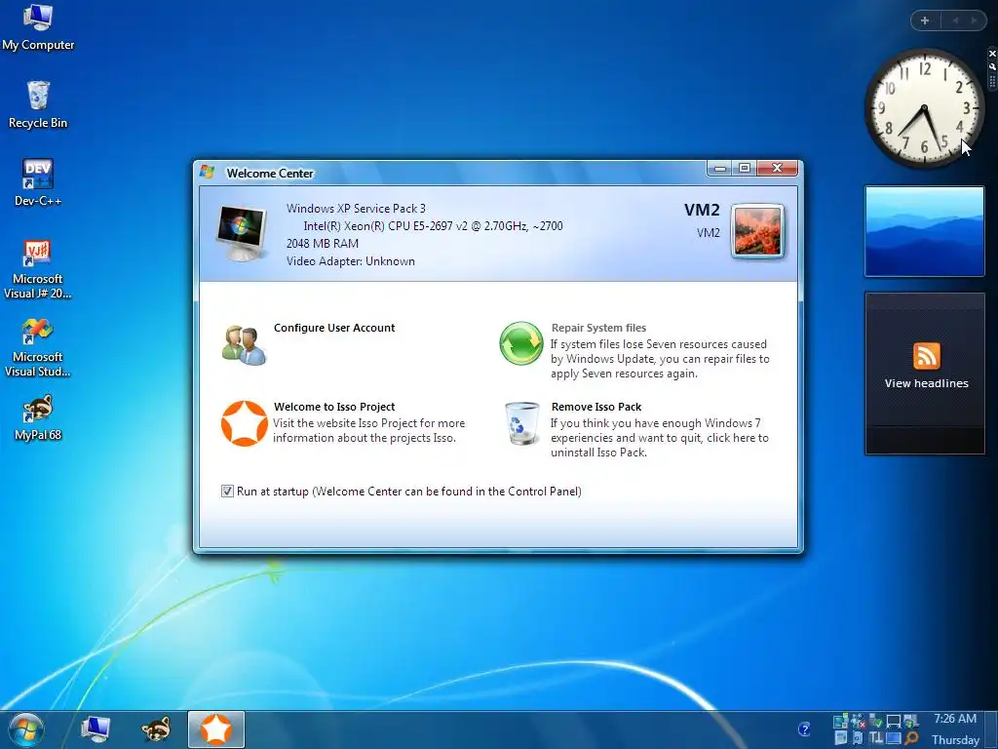Click the green Repair System files icon
This screenshot has height=749, width=998.
521,343
